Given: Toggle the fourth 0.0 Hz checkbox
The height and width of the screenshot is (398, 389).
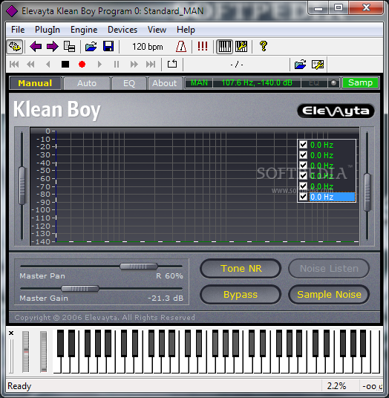Looking at the screenshot, I should pos(303,176).
